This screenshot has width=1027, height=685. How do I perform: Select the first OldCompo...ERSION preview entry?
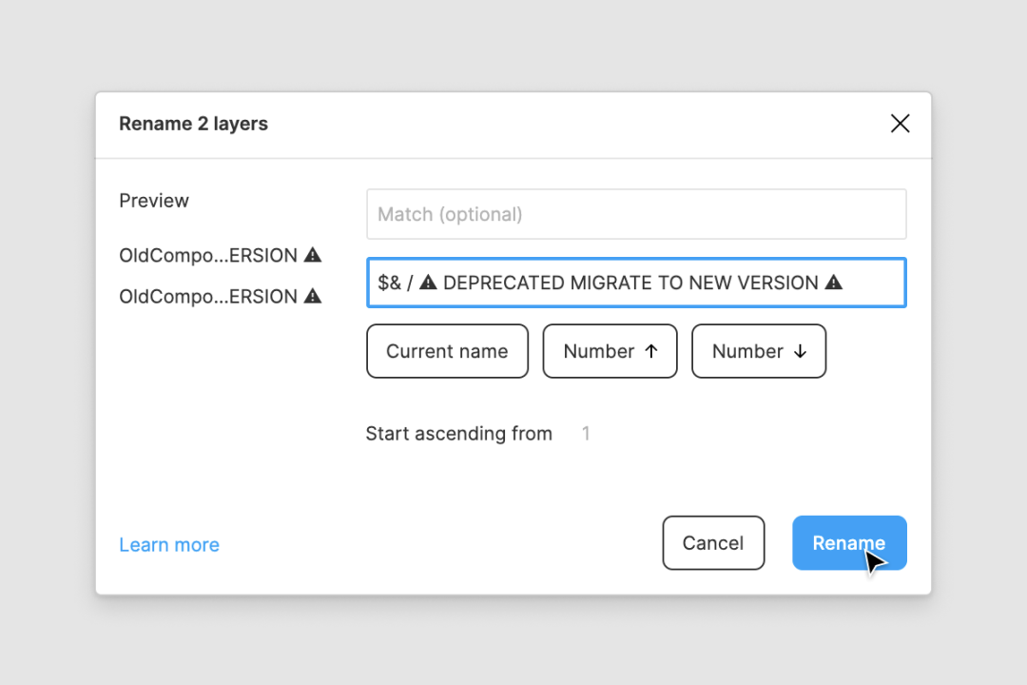point(220,255)
